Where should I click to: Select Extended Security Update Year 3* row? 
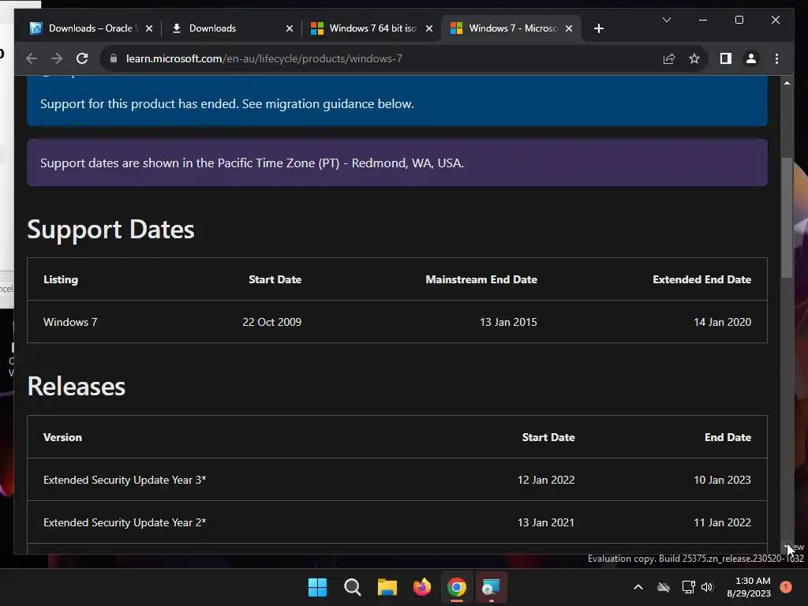click(x=397, y=480)
